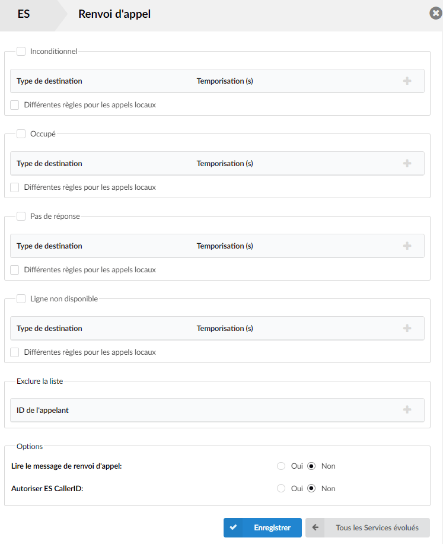
Task: Check local calls rules under Ligne non disponible
Action: tap(15, 352)
